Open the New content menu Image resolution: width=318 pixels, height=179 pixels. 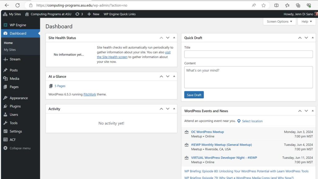pos(93,14)
